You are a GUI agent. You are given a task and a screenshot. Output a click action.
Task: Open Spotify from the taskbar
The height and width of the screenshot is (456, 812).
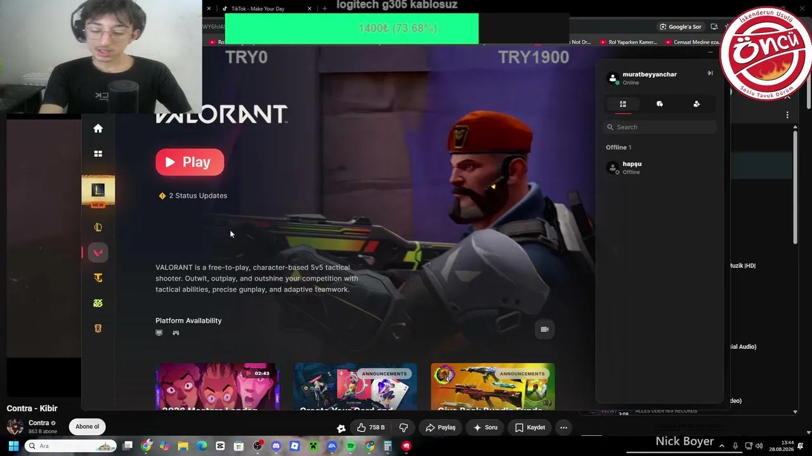[x=351, y=446]
